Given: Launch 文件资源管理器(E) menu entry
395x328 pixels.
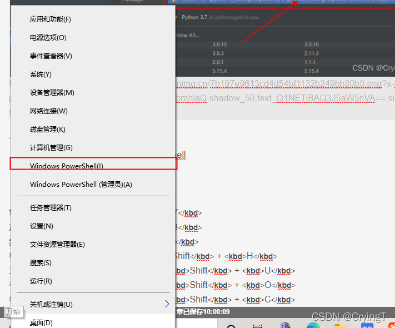Looking at the screenshot, I should click(x=93, y=245).
